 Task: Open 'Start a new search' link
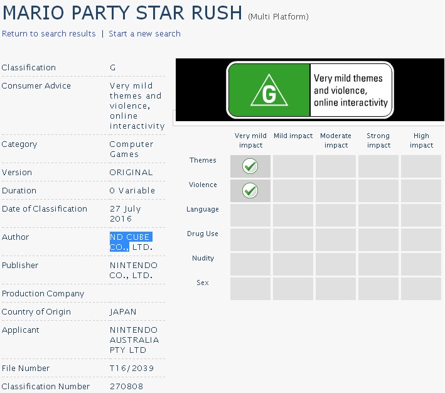(x=144, y=34)
